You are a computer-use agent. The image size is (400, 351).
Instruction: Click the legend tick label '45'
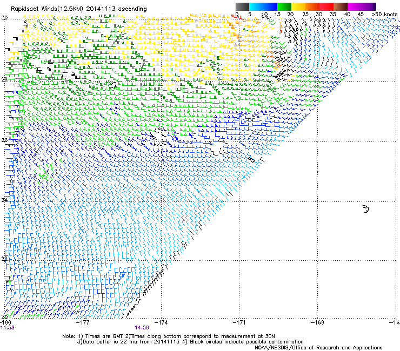point(361,14)
